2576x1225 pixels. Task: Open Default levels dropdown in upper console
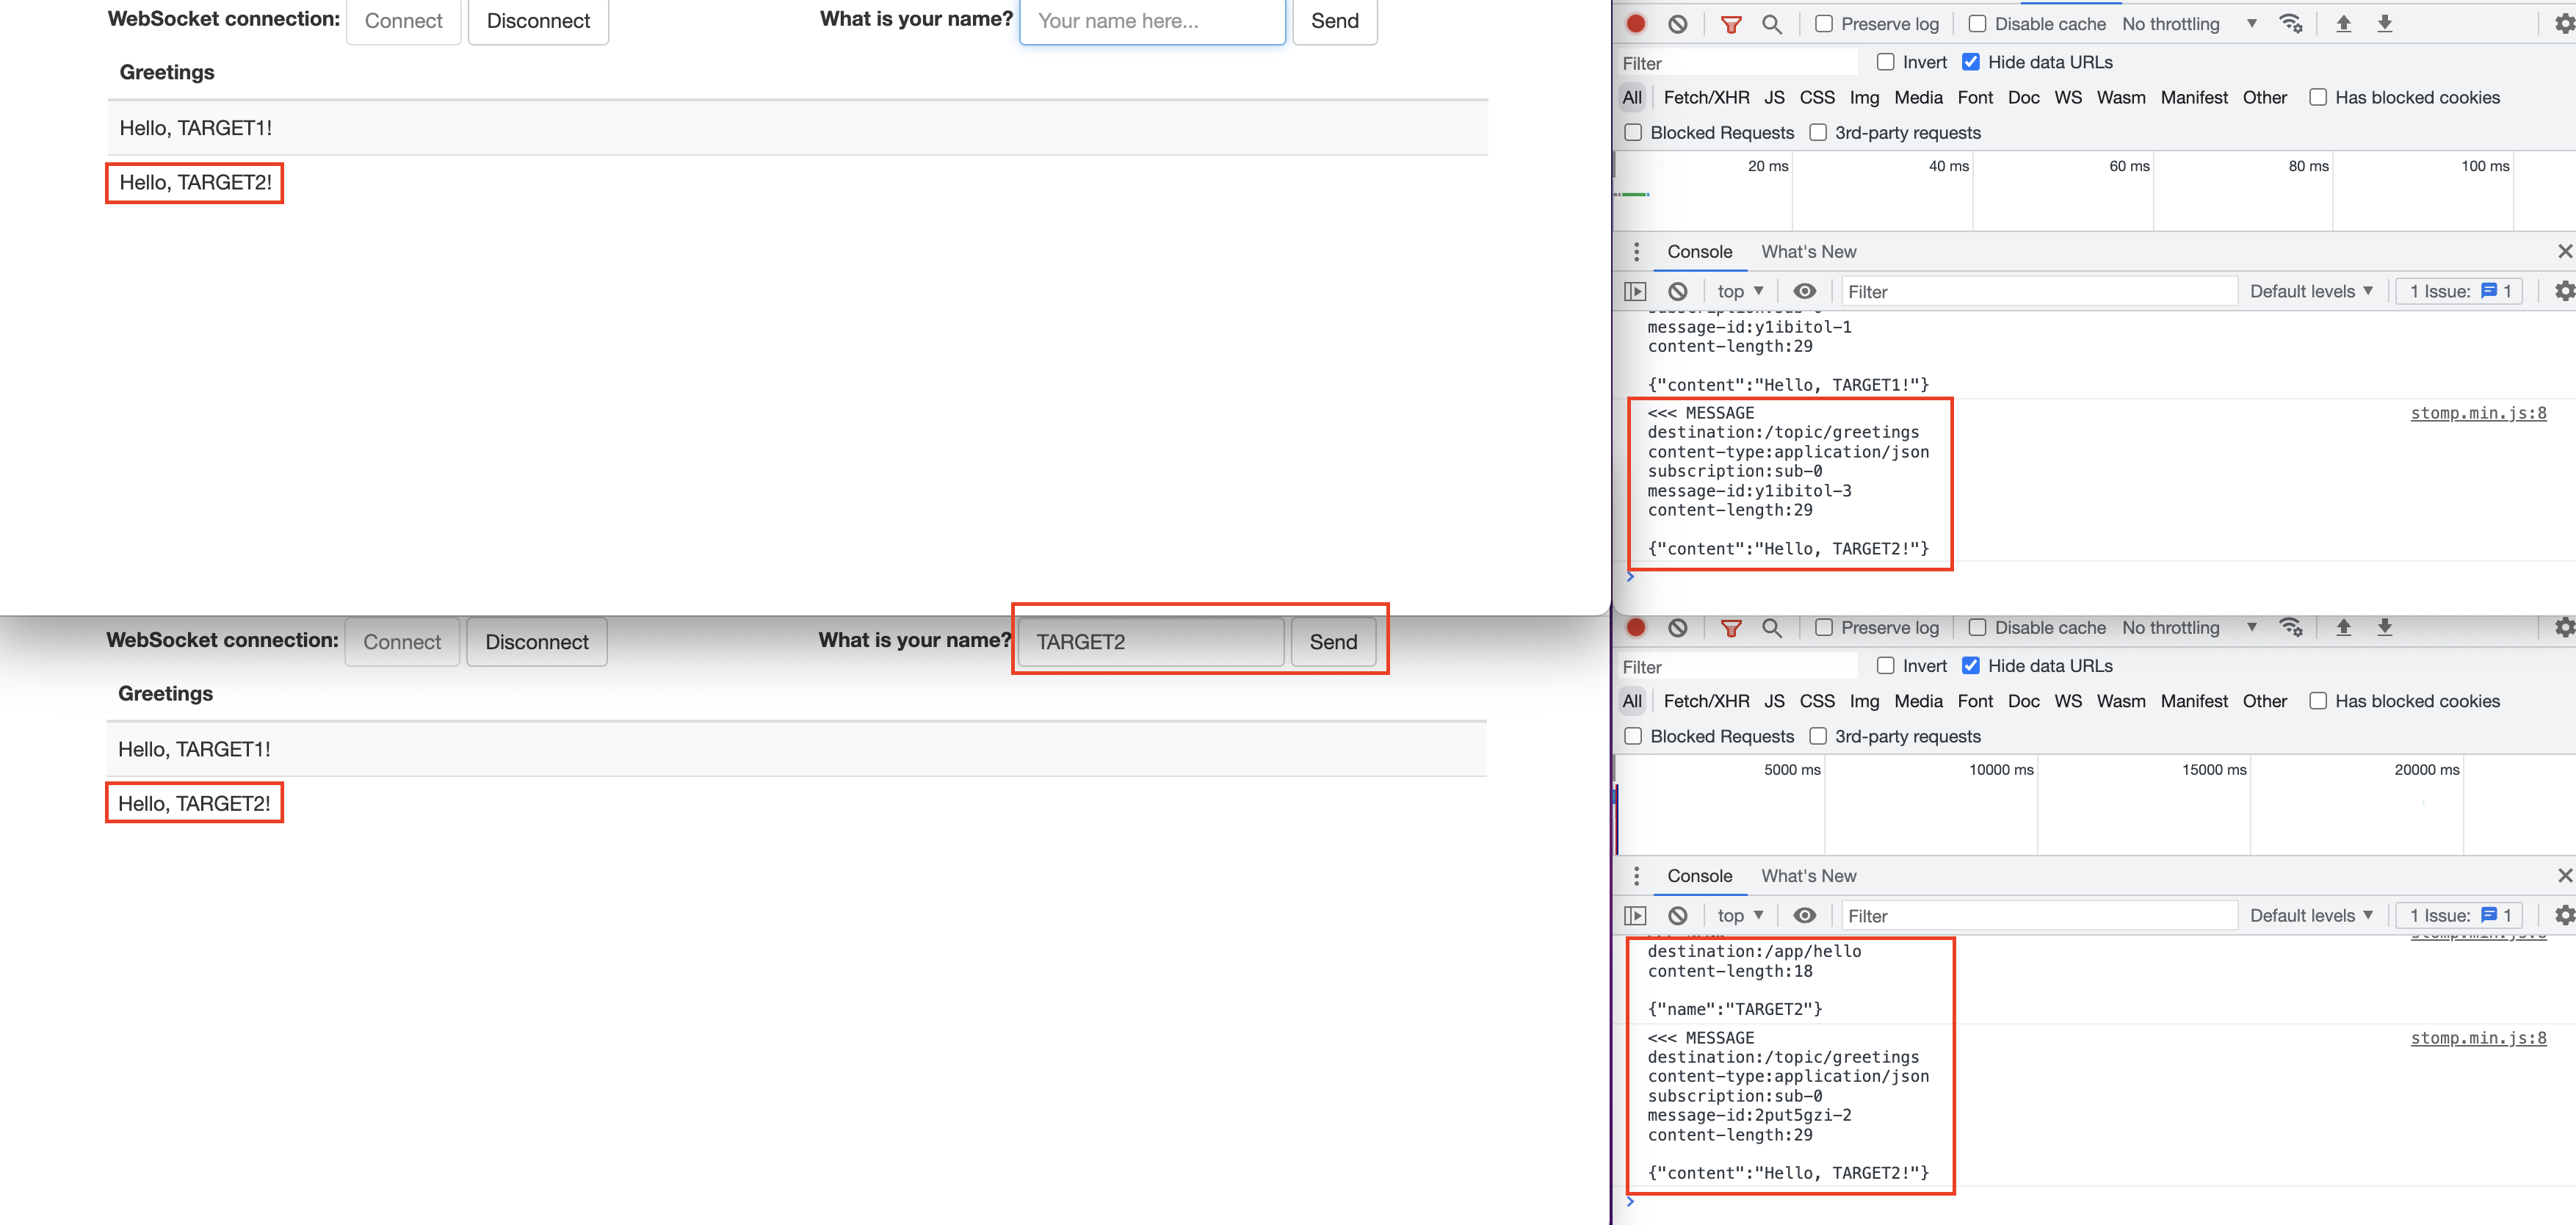(x=2311, y=291)
